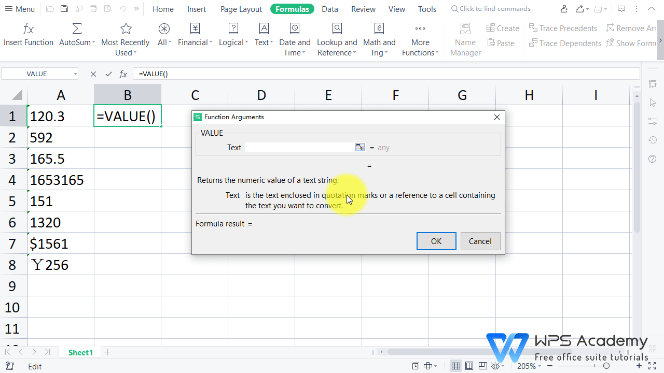Image resolution: width=664 pixels, height=373 pixels.
Task: Select the AutoSum tool
Action: (76, 36)
